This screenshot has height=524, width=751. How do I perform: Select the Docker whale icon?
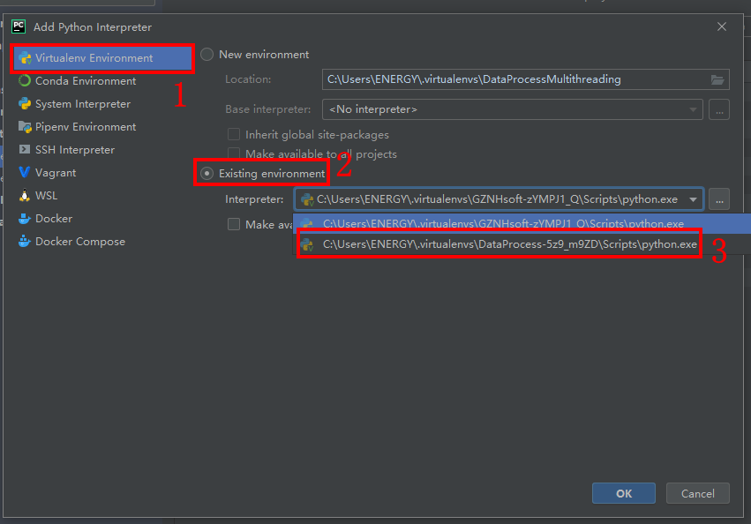point(24,218)
